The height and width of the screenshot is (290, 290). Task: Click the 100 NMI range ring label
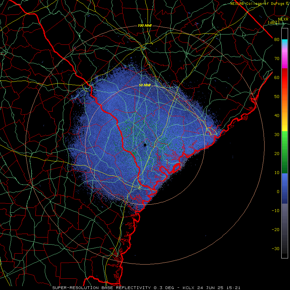point(145,25)
